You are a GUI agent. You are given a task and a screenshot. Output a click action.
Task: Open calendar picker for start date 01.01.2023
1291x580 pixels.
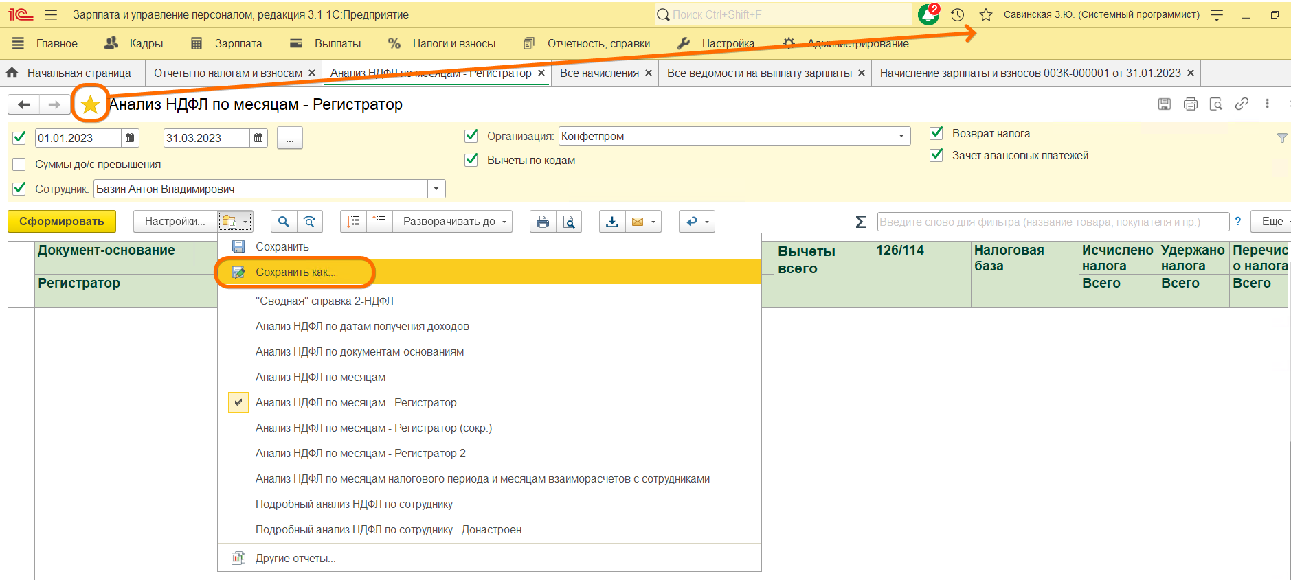tap(130, 138)
